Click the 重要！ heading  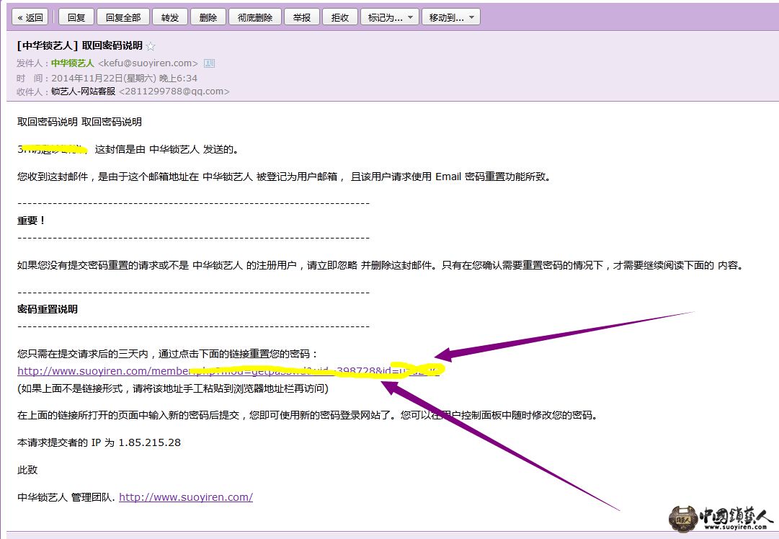pyautogui.click(x=31, y=220)
